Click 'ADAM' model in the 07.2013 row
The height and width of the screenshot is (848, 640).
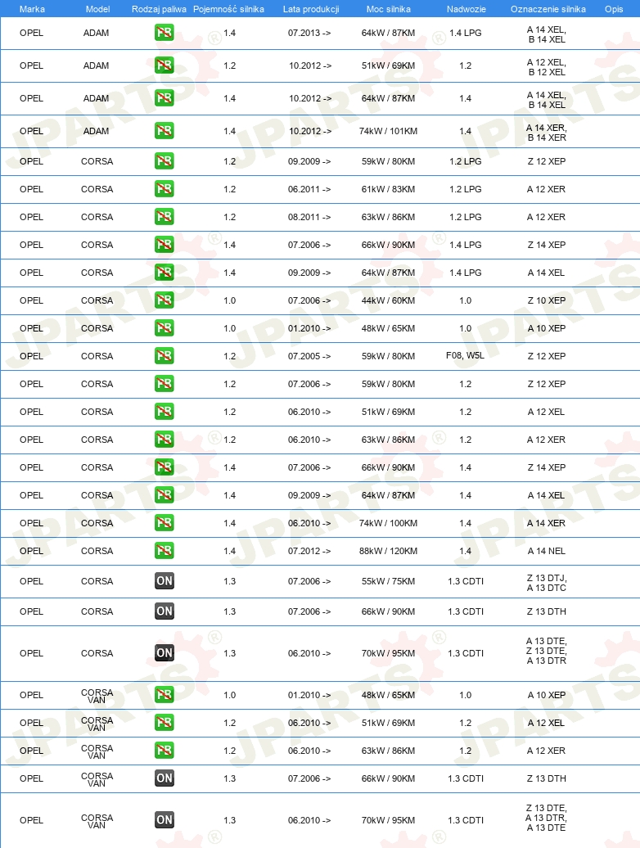97,33
